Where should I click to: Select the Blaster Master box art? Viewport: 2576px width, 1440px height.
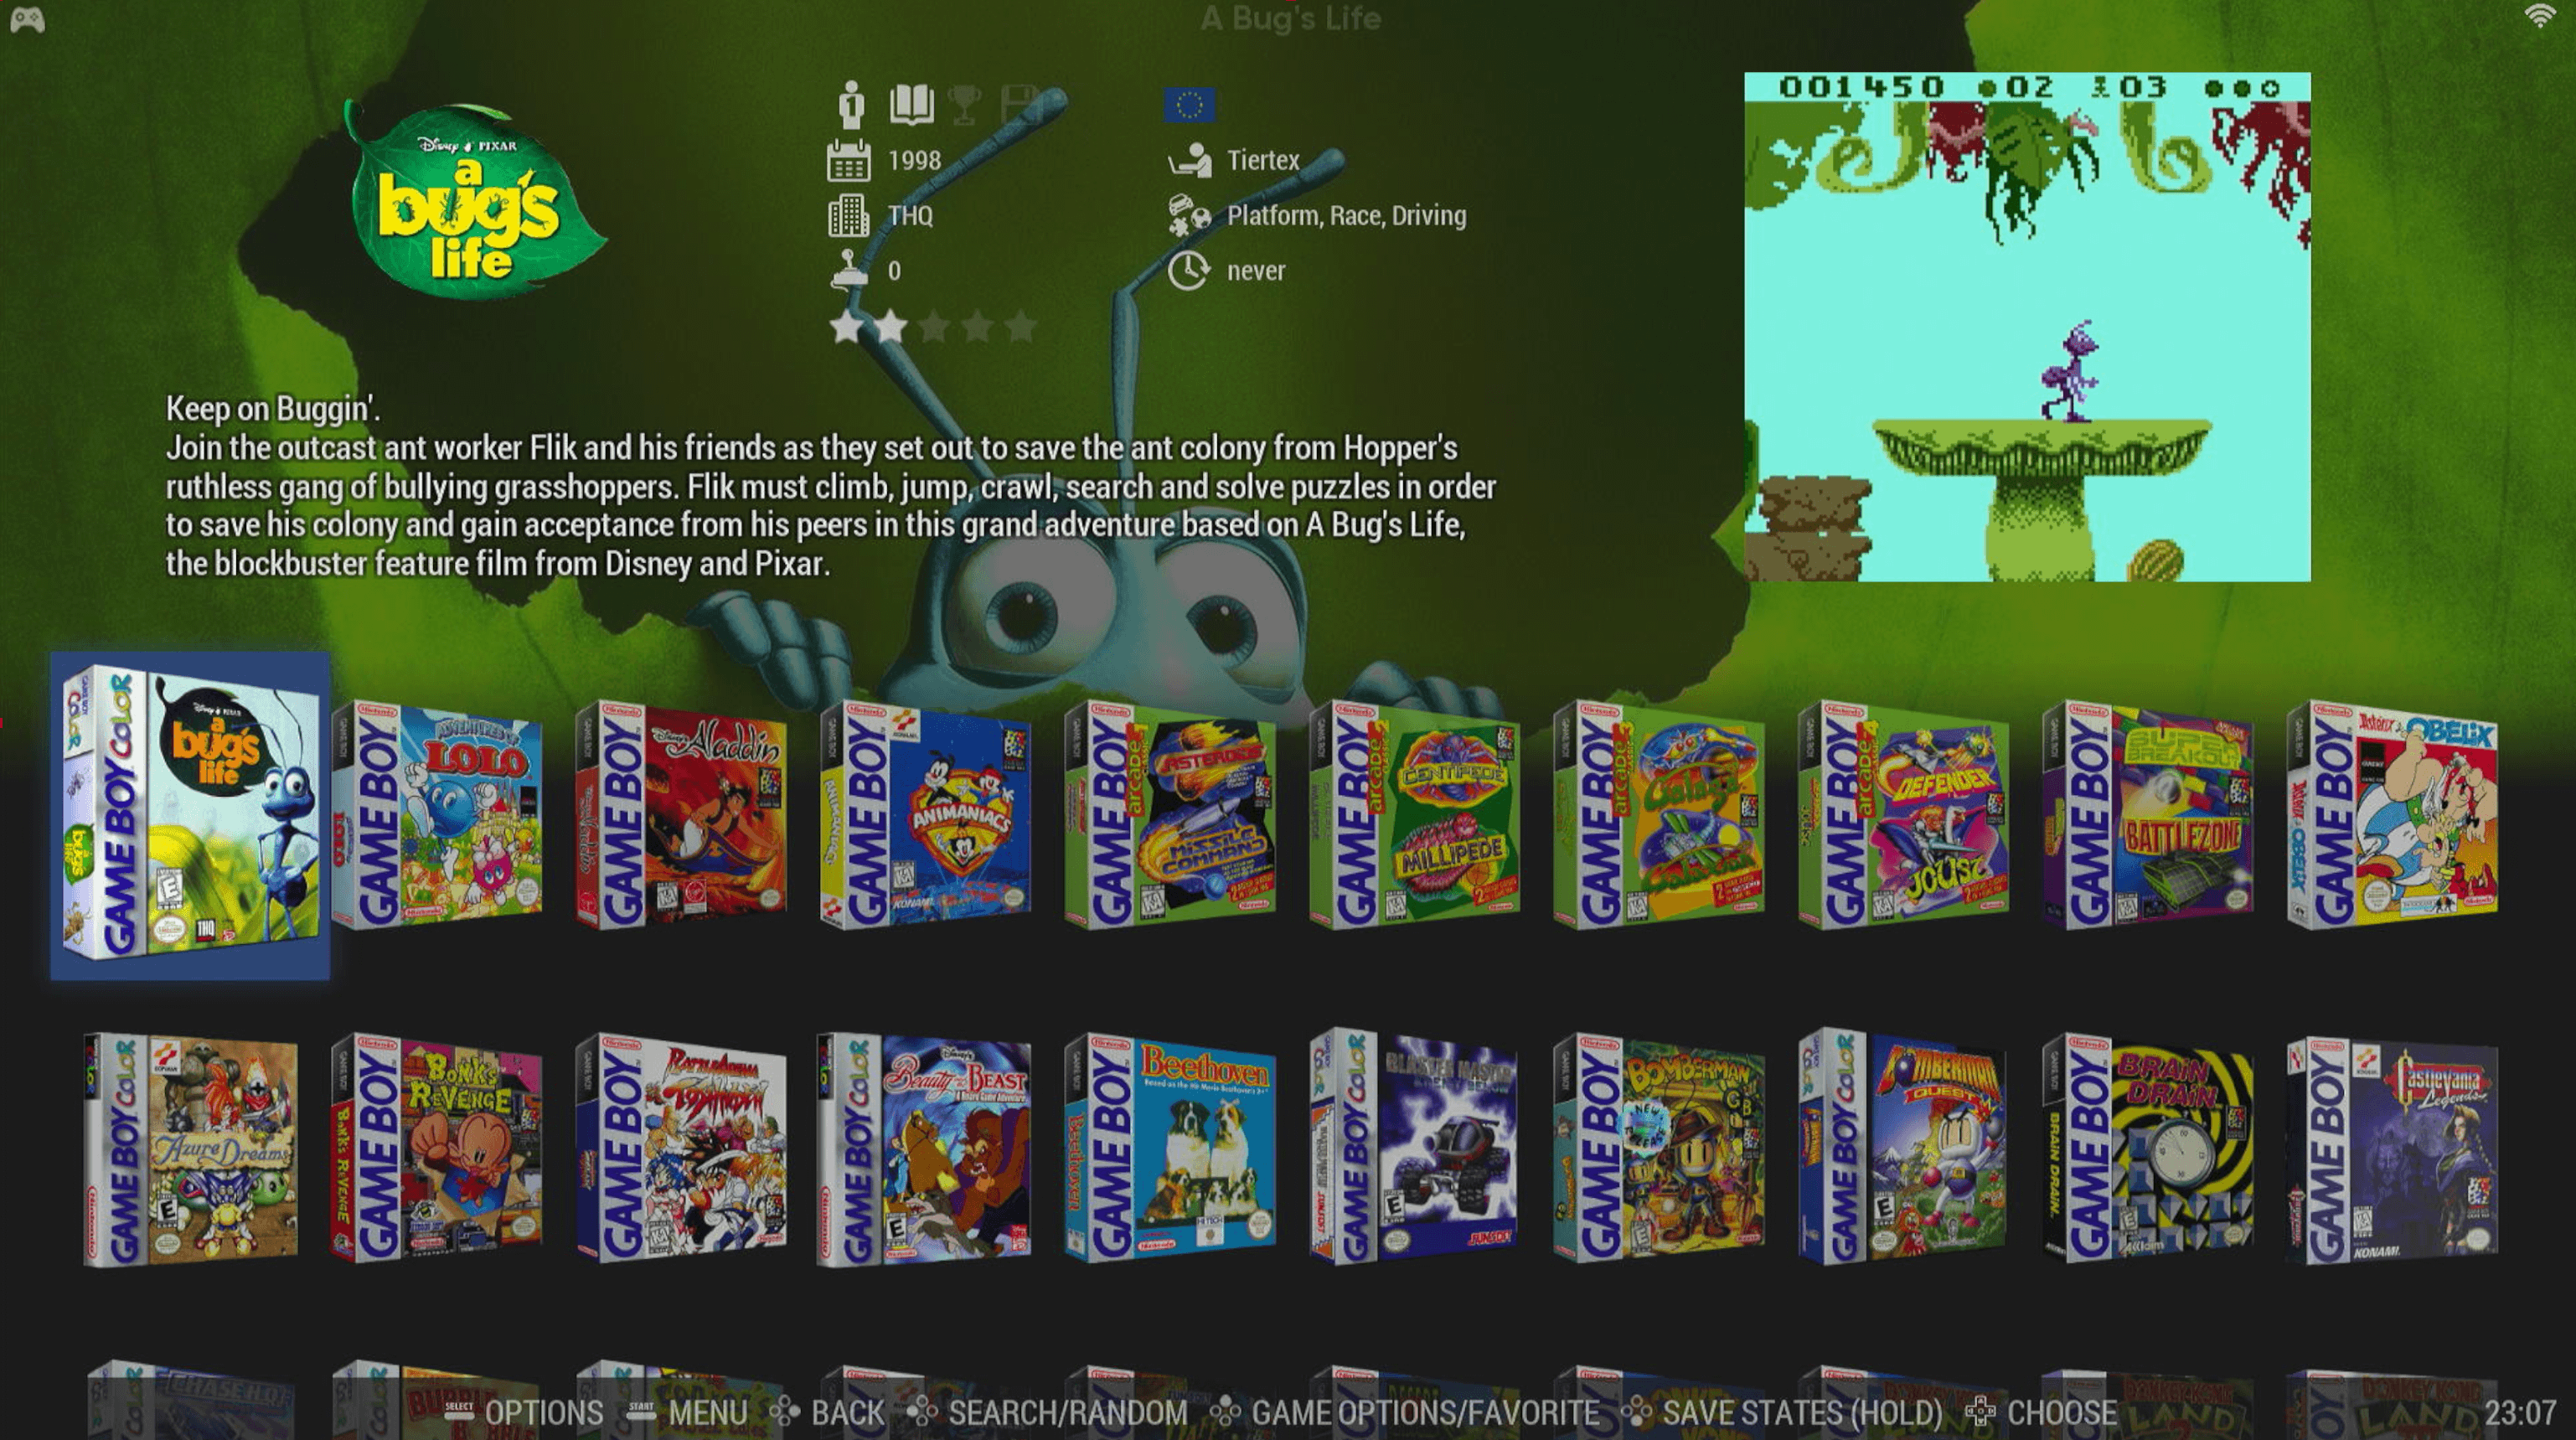click(x=1414, y=1146)
